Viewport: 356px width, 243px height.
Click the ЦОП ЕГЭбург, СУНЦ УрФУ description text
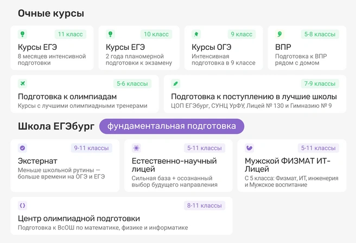(x=251, y=106)
